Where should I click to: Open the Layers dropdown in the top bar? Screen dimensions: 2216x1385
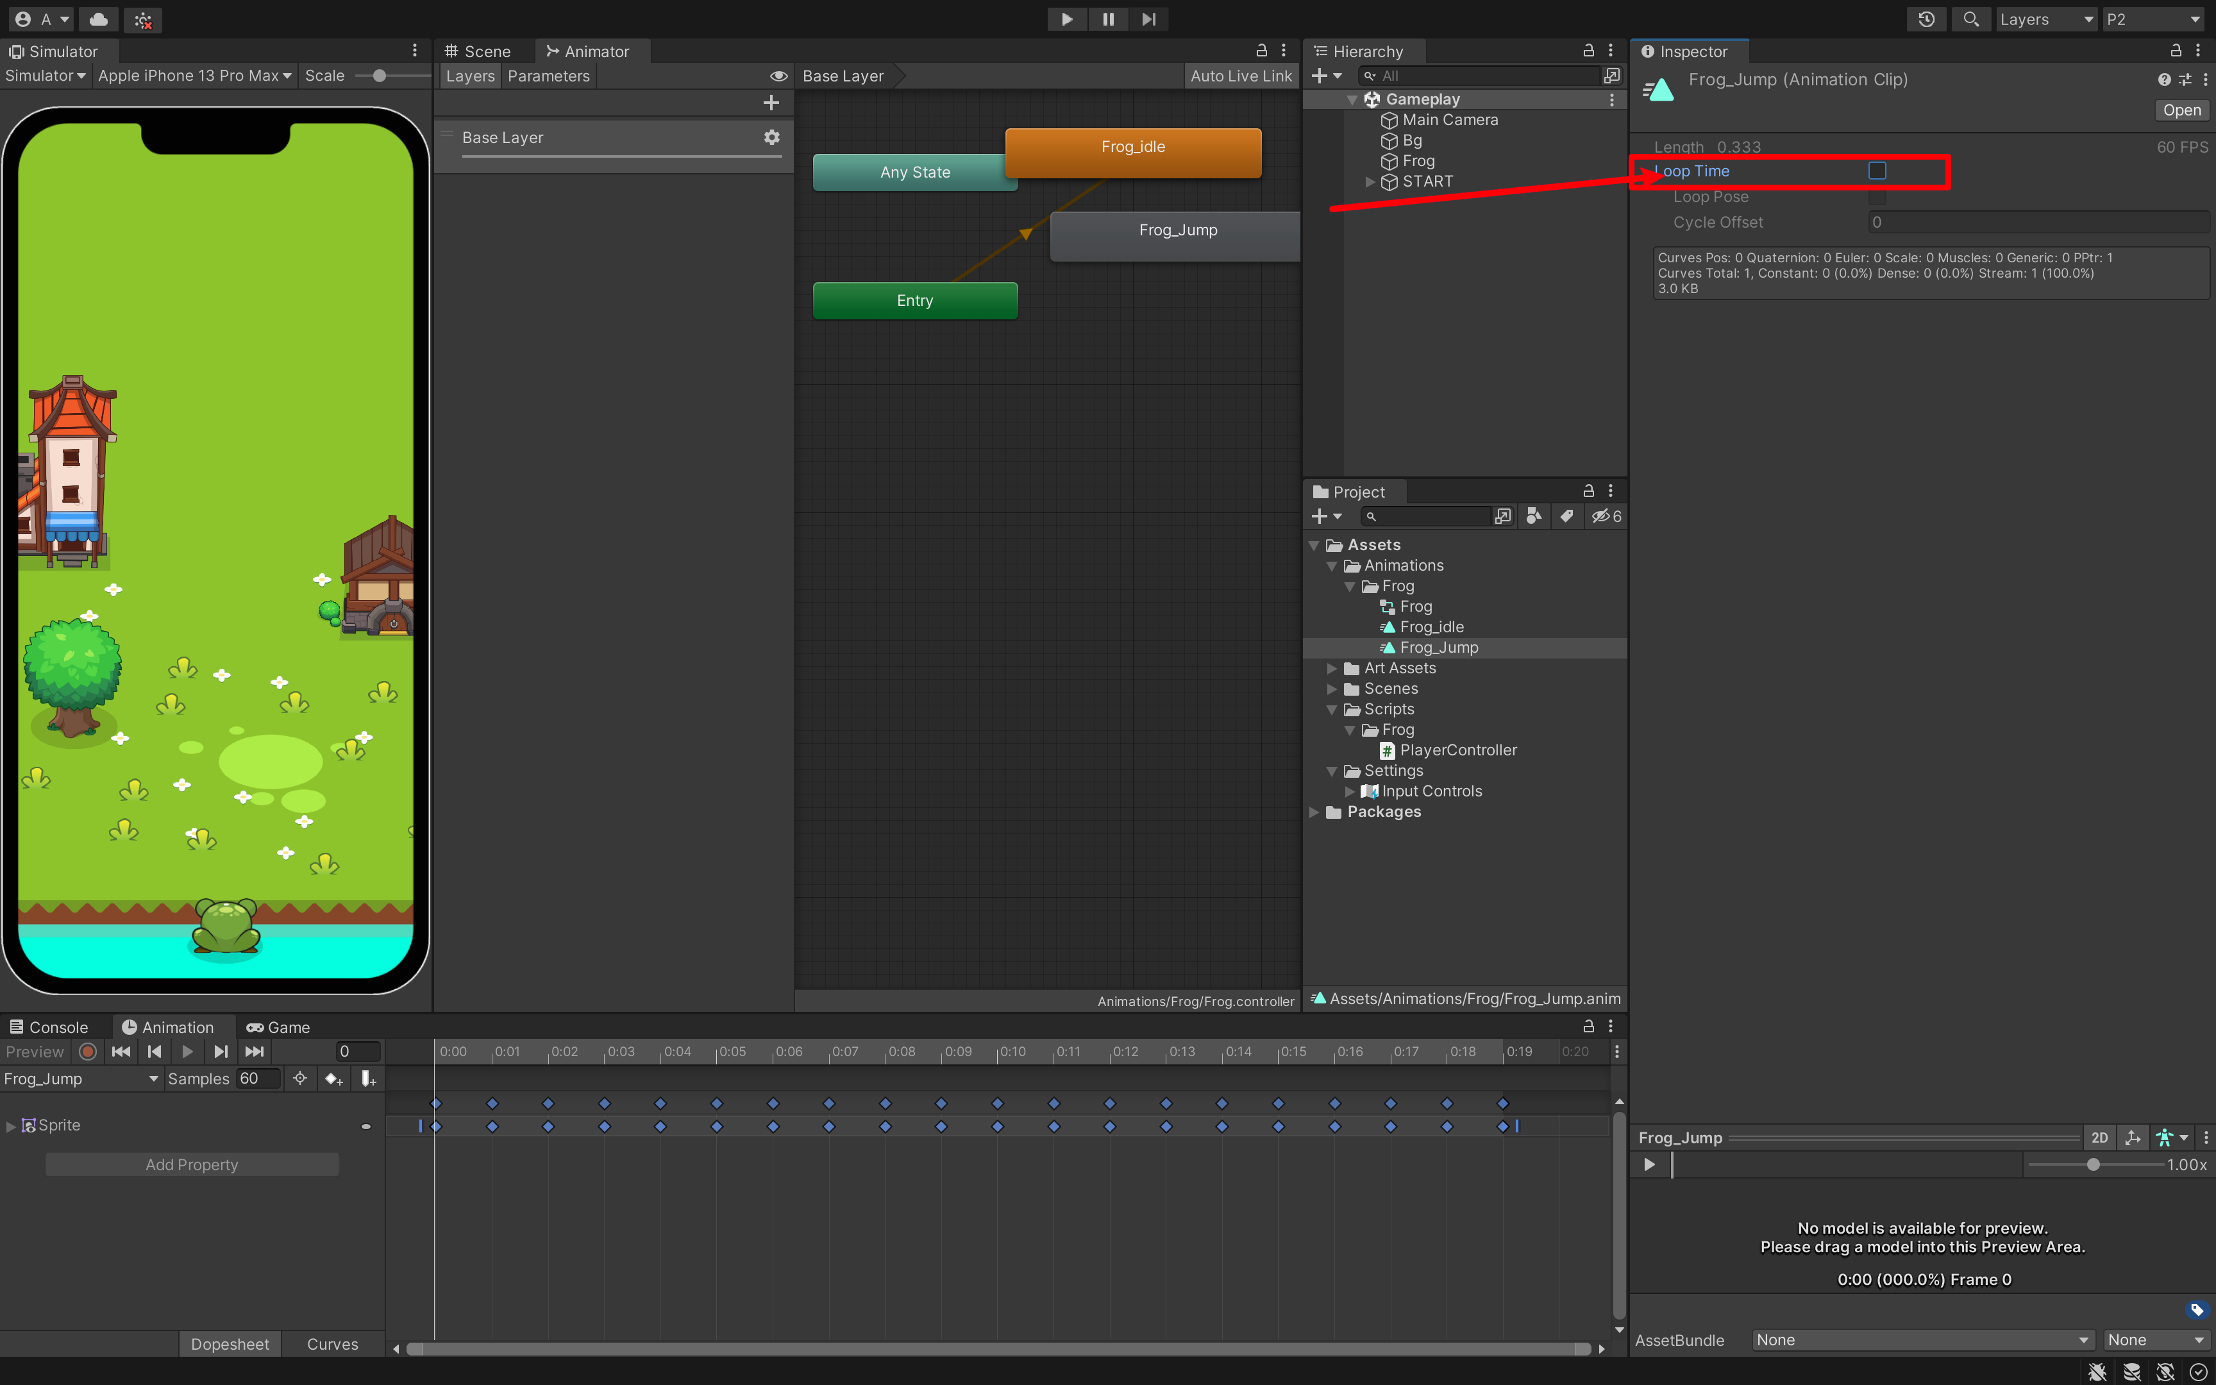click(x=2045, y=19)
